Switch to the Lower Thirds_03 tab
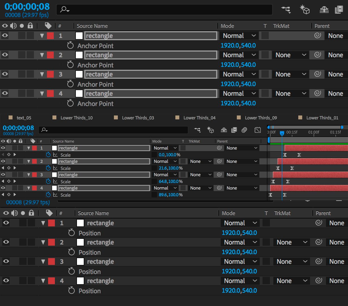Viewport: 348px width, 306px height. click(x=138, y=118)
